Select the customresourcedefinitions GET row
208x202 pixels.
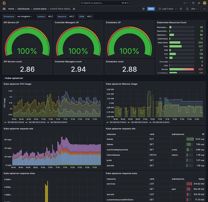pyautogui.click(x=155, y=200)
